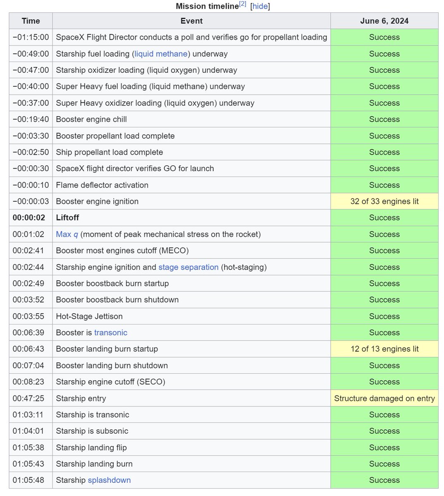Click the 'Mission timeline' caption title

(207, 6)
